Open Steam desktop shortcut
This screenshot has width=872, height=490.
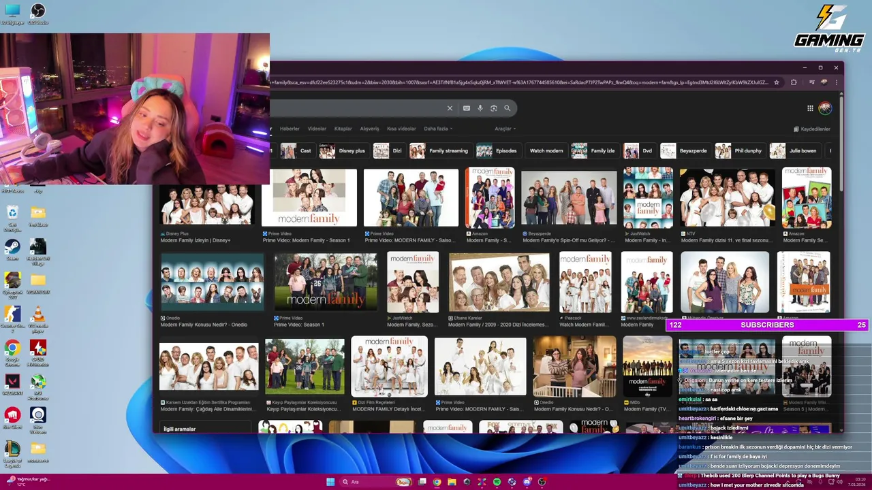point(12,249)
